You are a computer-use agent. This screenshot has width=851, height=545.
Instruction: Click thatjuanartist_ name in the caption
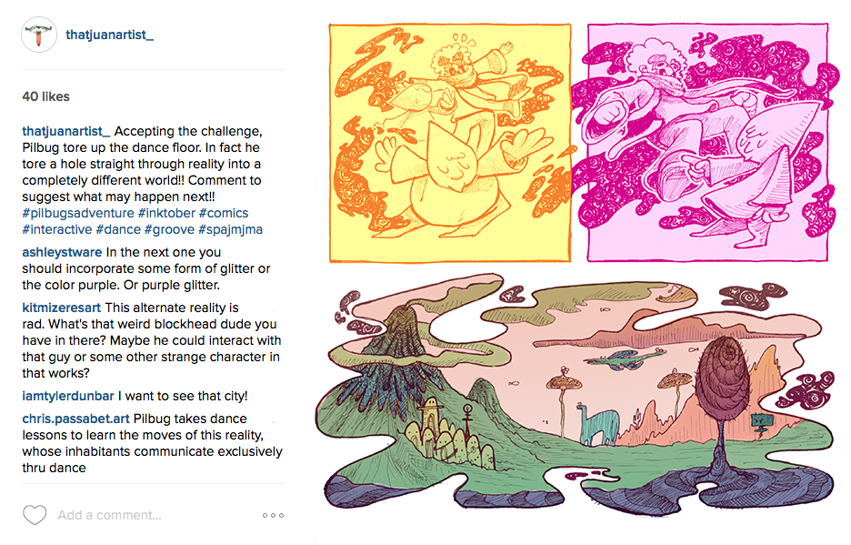(x=66, y=132)
